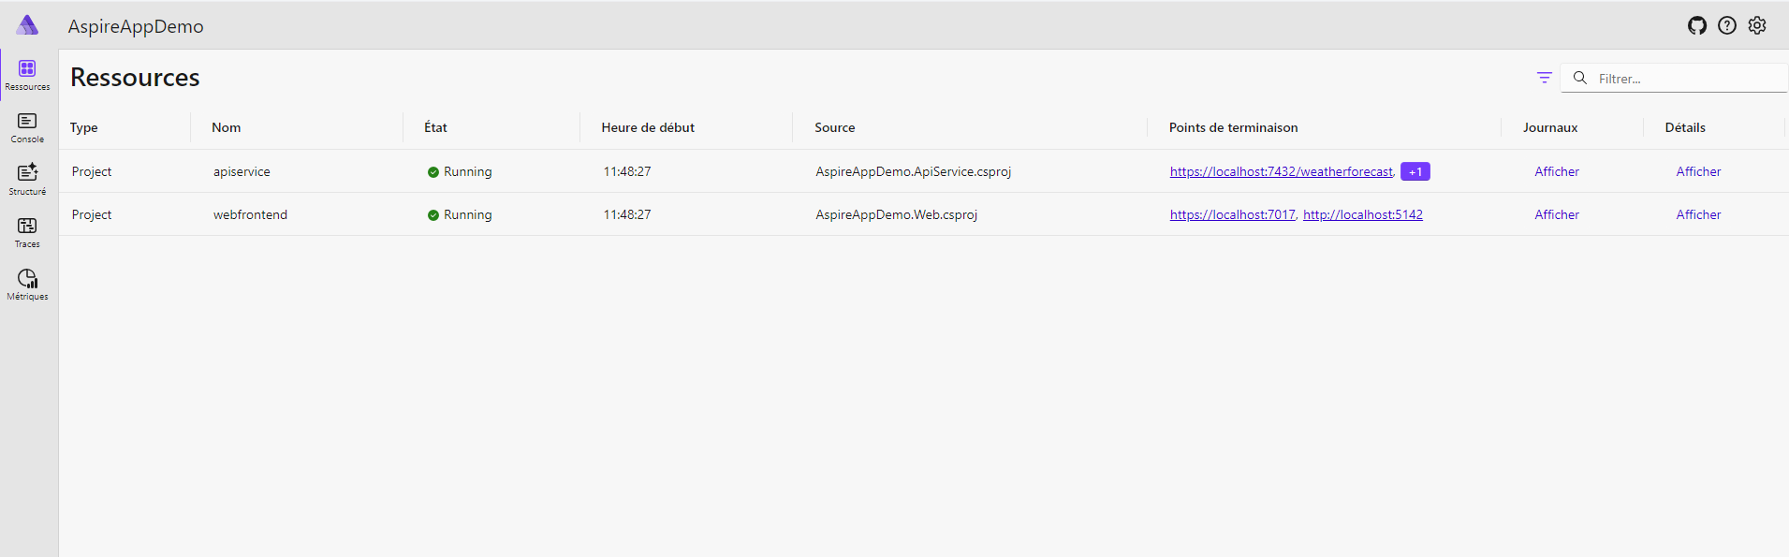This screenshot has width=1789, height=557.
Task: Open the http://localhost:5142 endpoint link
Action: 1362,215
